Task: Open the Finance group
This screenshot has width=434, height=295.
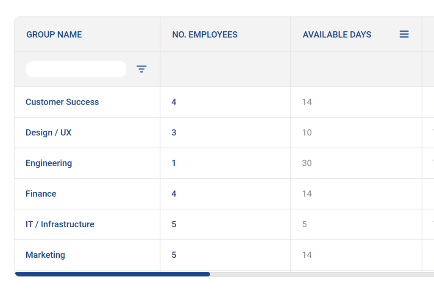Action: click(x=41, y=193)
